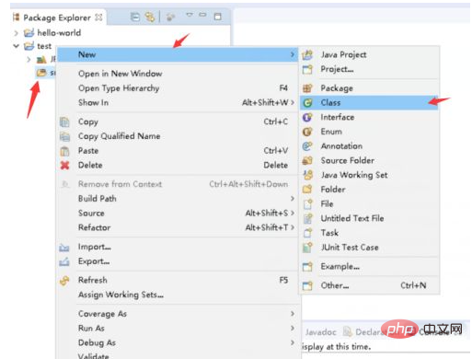Click the Collapse All icon in Package Explorer toolbar
The image size is (472, 359).
[x=134, y=17]
